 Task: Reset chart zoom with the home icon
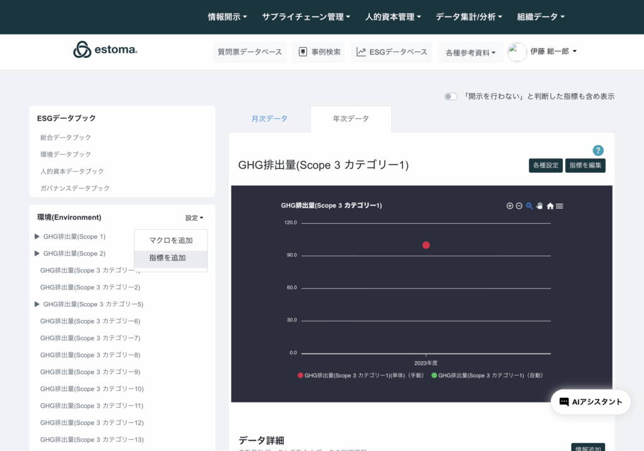point(550,206)
